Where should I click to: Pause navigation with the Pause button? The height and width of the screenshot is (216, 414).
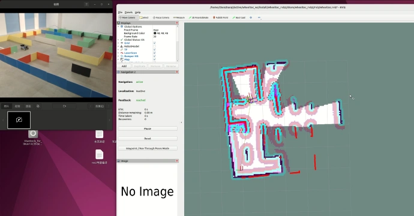click(148, 128)
